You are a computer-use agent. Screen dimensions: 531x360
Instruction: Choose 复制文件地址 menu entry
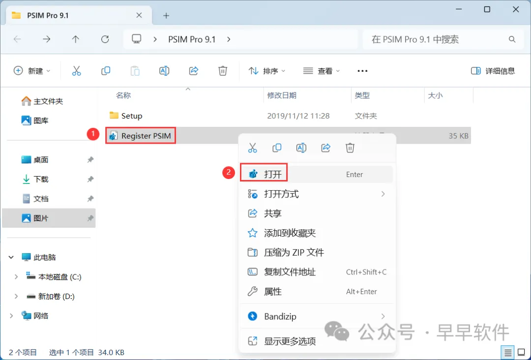pos(317,272)
